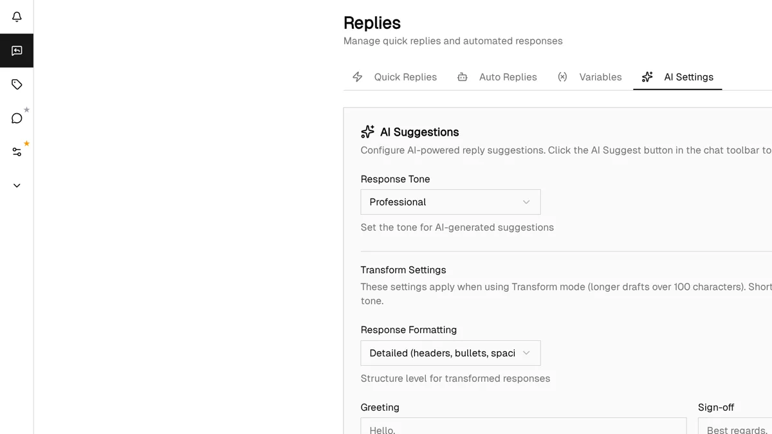Open the tag icon in the sidebar
The image size is (772, 434).
(16, 84)
